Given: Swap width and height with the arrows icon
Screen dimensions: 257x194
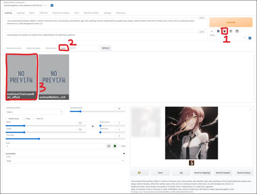Looking at the screenshot, I should (93, 126).
